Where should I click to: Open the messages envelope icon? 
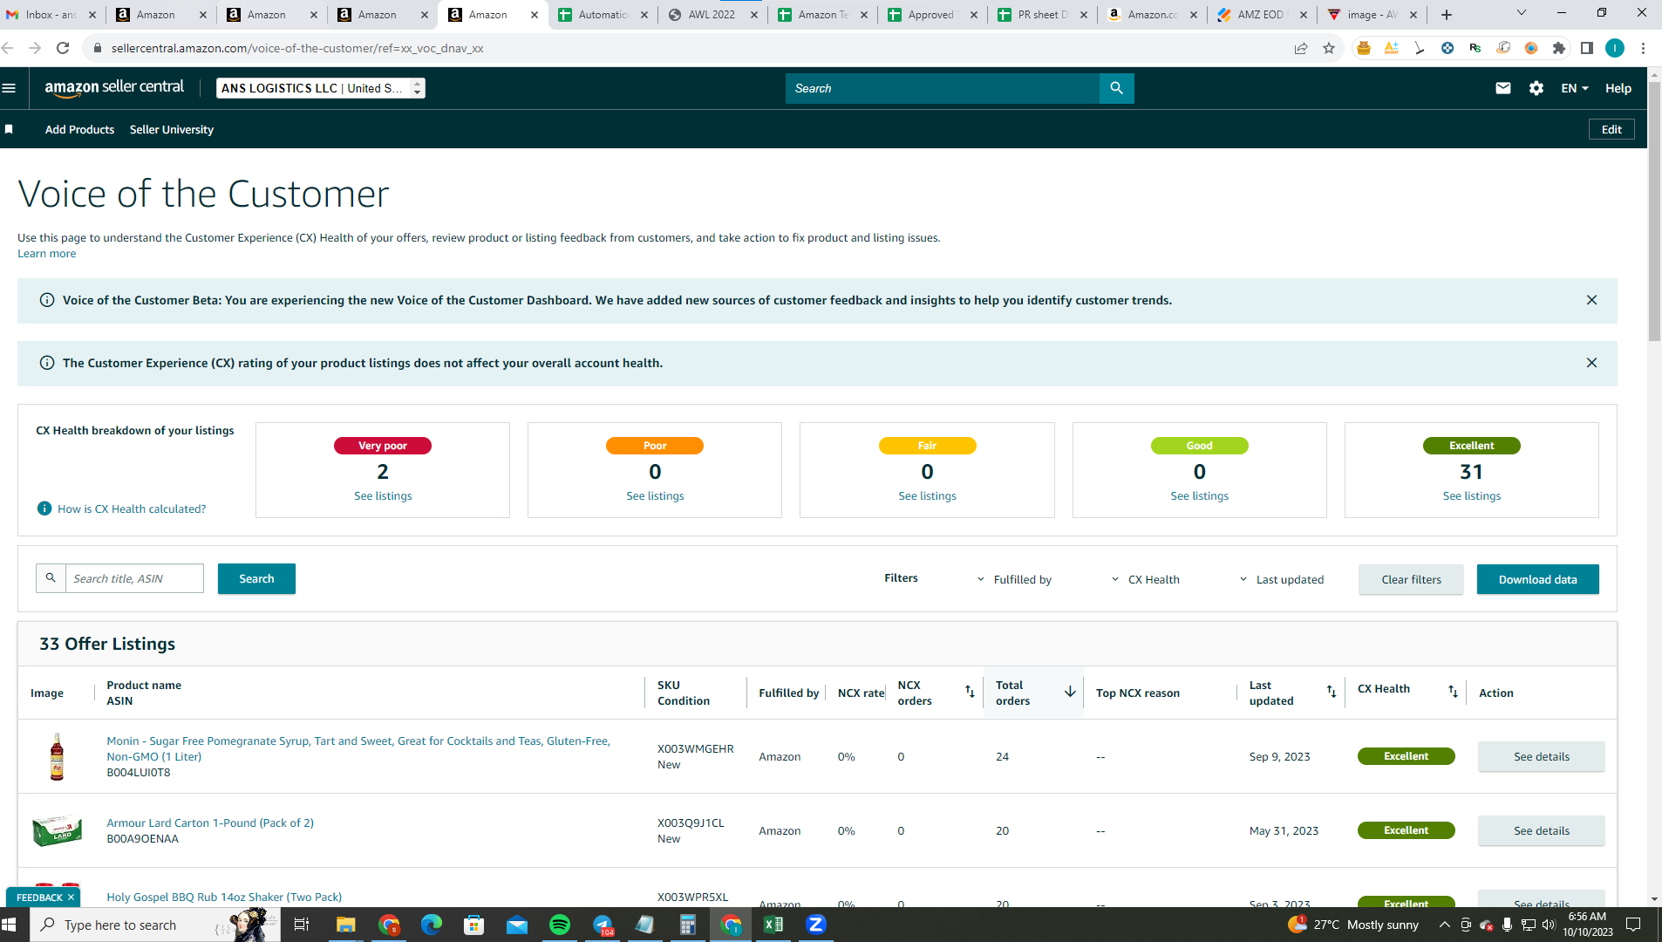[x=1502, y=88]
